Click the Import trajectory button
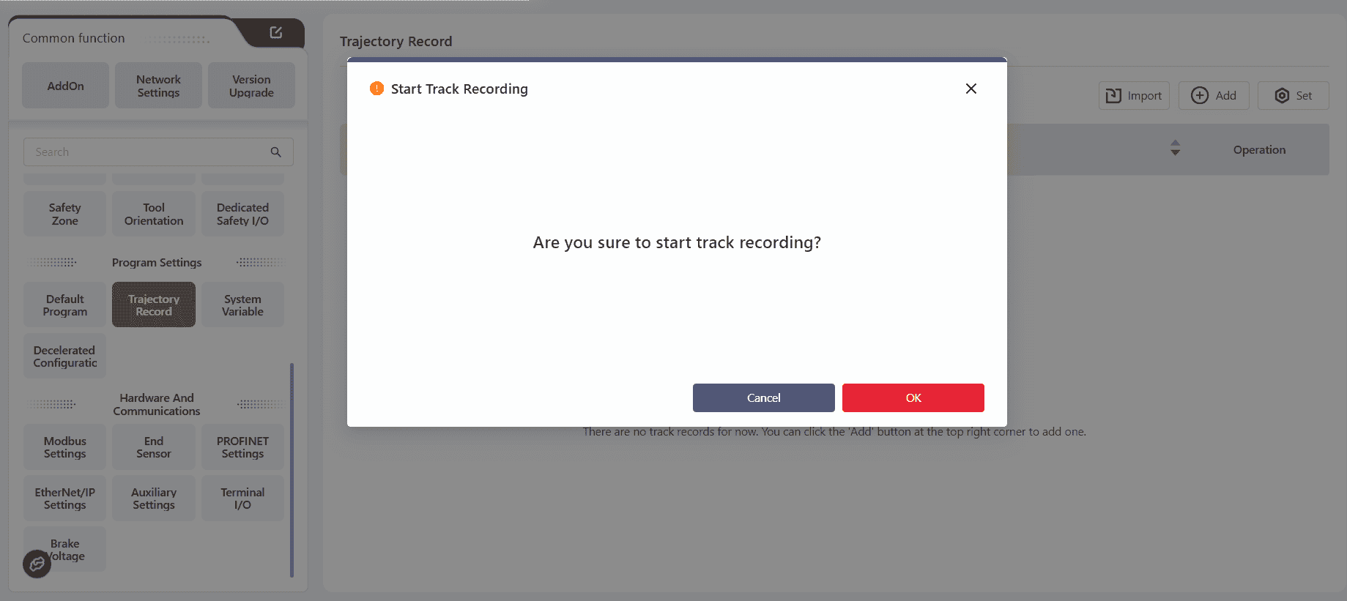 (x=1134, y=96)
